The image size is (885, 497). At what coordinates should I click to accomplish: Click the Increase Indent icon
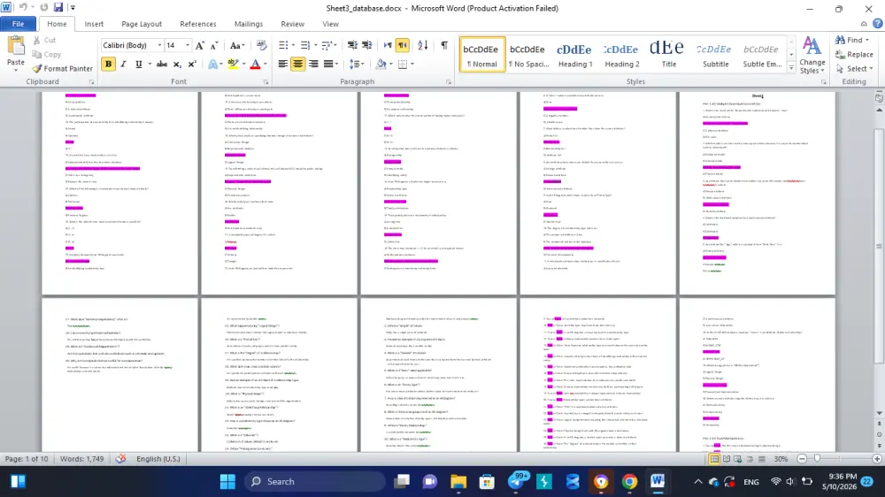tap(367, 45)
